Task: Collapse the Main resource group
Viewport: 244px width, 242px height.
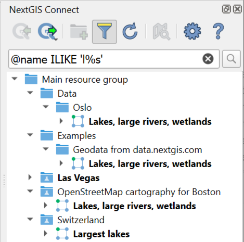Action: tap(15, 79)
